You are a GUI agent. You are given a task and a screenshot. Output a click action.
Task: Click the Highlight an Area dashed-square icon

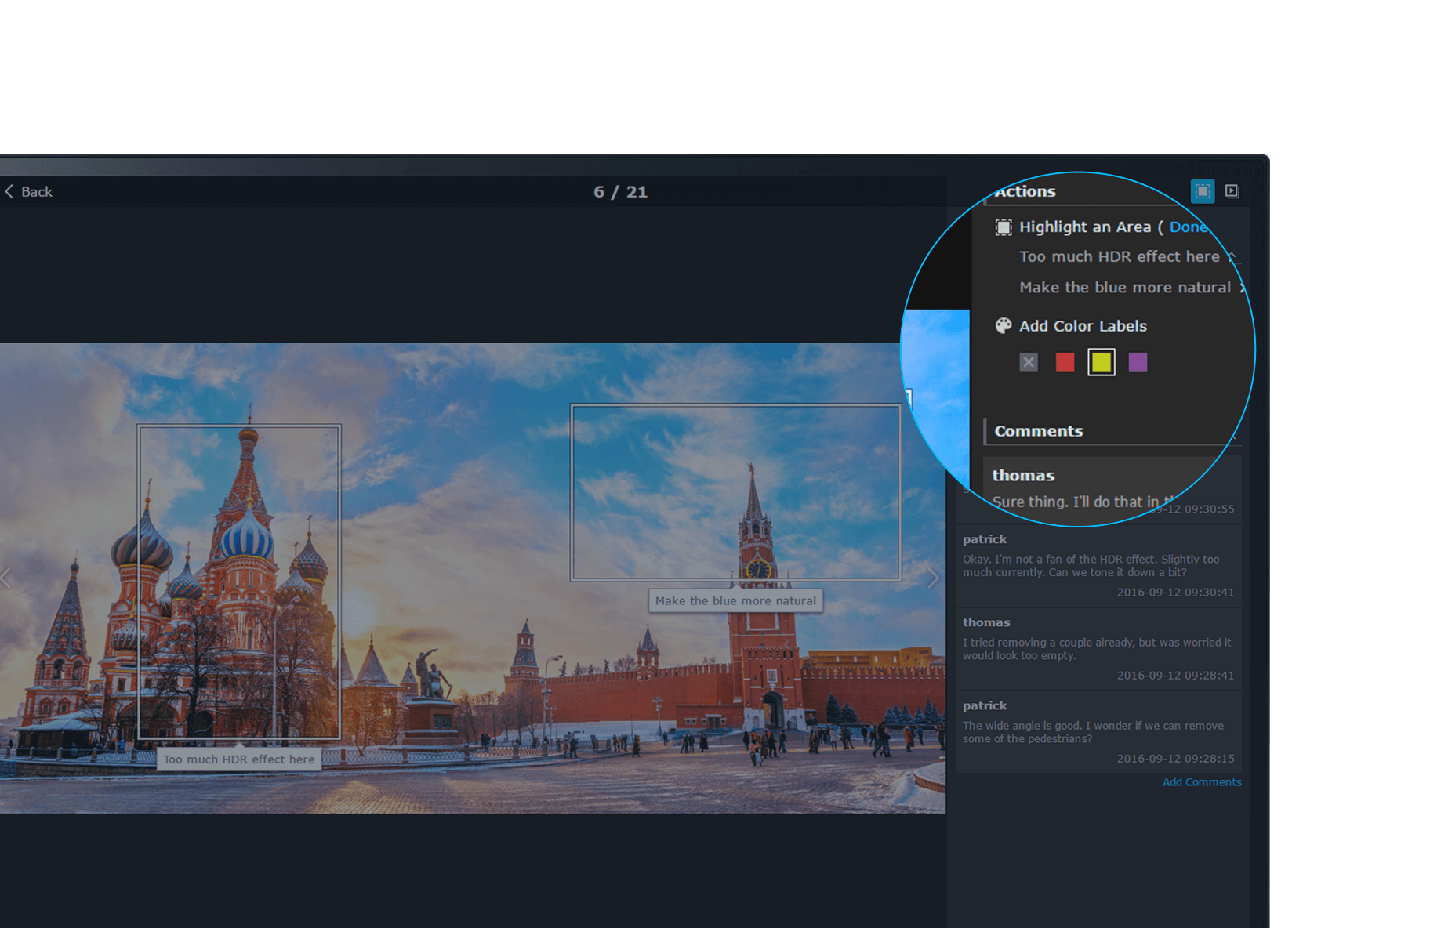click(1003, 227)
